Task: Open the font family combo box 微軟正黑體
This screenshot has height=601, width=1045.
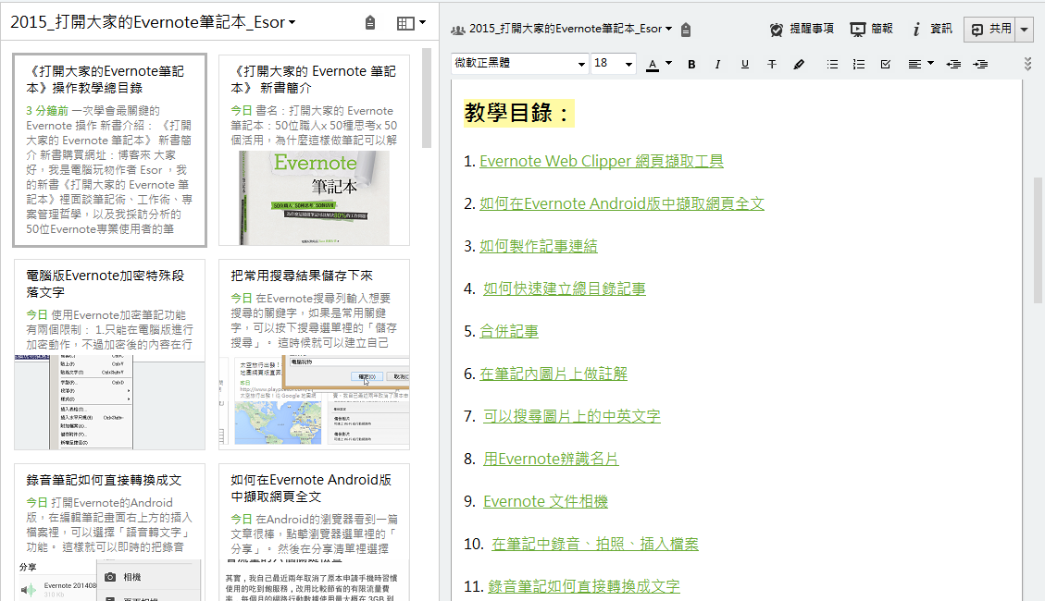Action: 520,63
